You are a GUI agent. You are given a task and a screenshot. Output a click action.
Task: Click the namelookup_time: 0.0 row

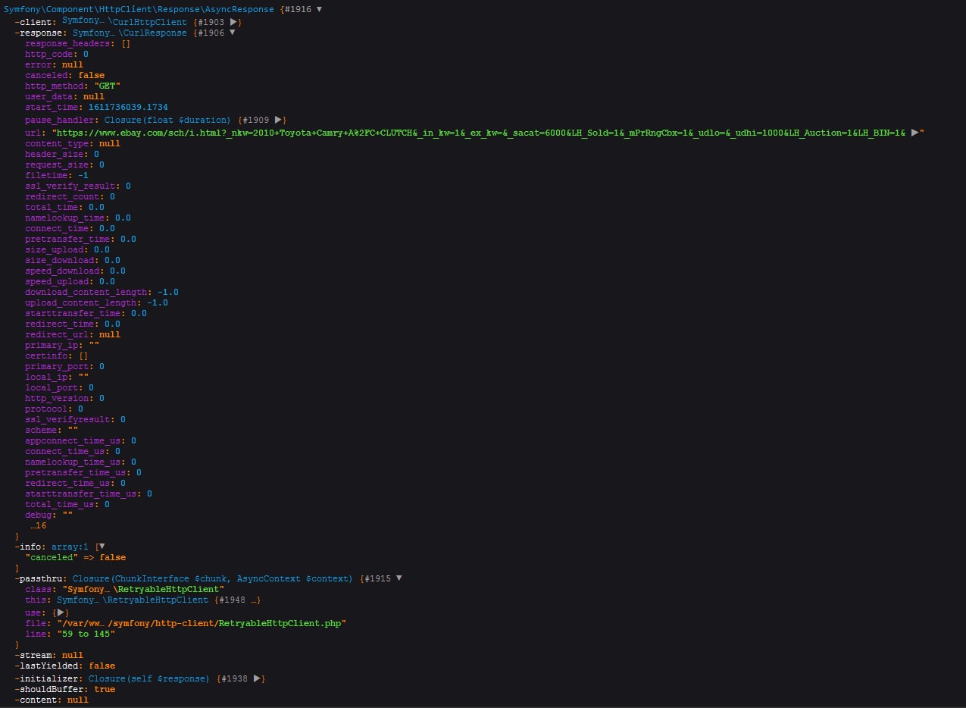(78, 218)
